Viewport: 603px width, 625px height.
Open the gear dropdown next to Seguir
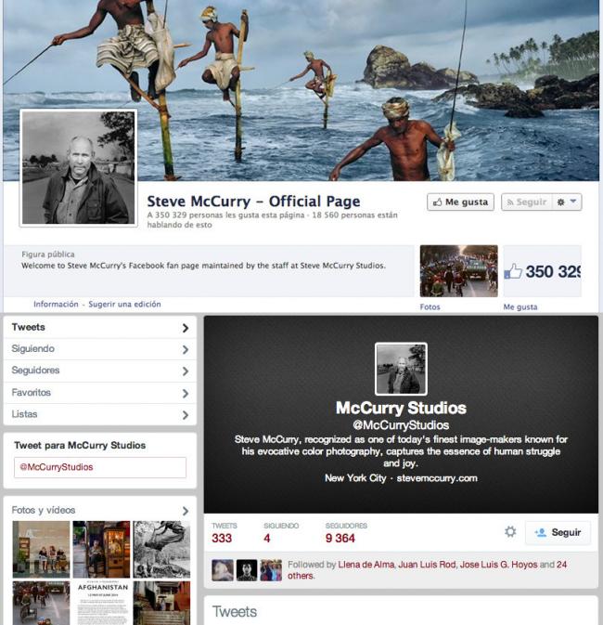[567, 202]
